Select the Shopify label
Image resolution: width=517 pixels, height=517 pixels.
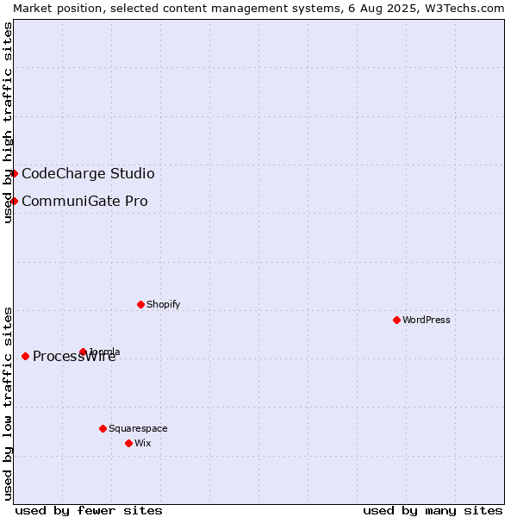pyautogui.click(x=164, y=304)
